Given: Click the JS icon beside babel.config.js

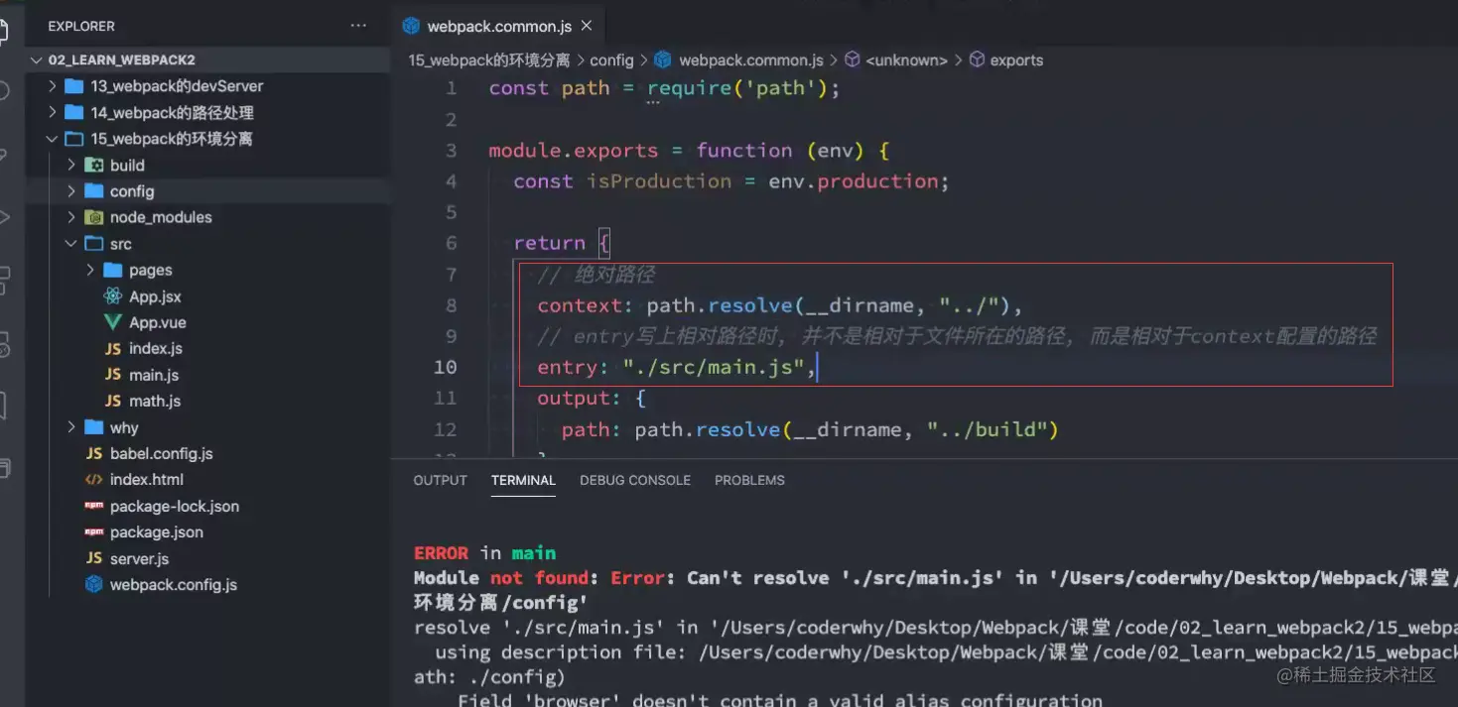Looking at the screenshot, I should tap(94, 453).
